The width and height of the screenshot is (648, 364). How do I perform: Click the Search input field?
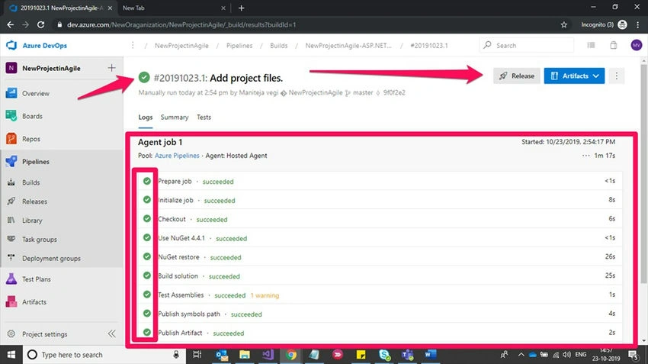[527, 45]
